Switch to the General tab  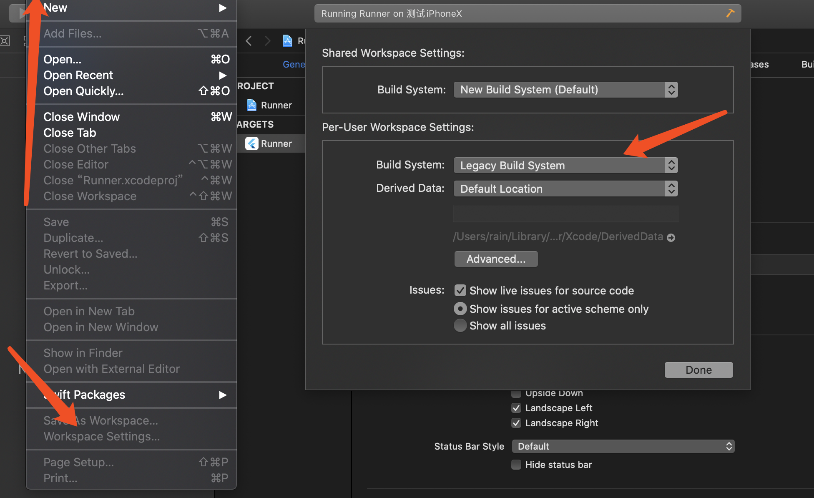pos(294,64)
